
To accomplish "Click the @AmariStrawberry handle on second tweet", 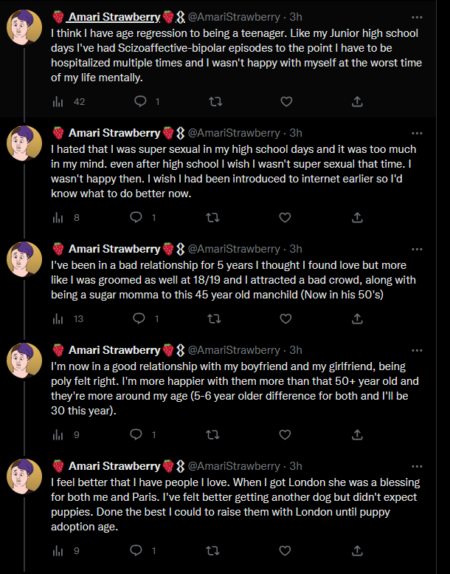I will click(235, 133).
